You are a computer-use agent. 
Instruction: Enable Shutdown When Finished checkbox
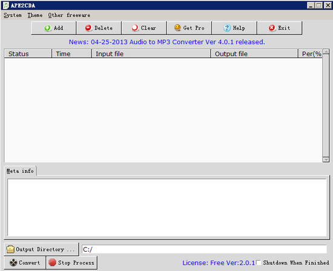tap(259, 263)
